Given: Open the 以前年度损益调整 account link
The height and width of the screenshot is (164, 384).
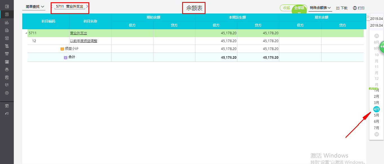Looking at the screenshot, I should pyautogui.click(x=84, y=41).
